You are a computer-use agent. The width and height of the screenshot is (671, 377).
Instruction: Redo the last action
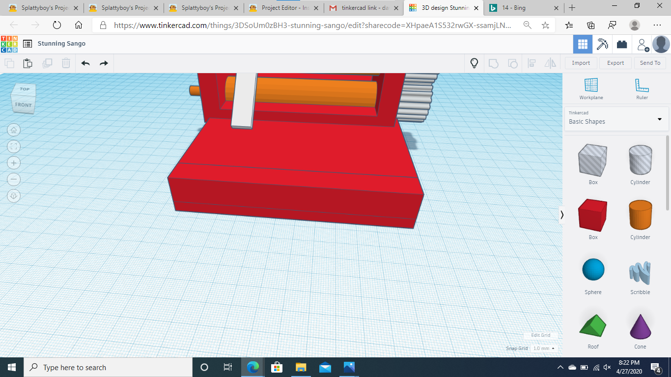tap(104, 63)
